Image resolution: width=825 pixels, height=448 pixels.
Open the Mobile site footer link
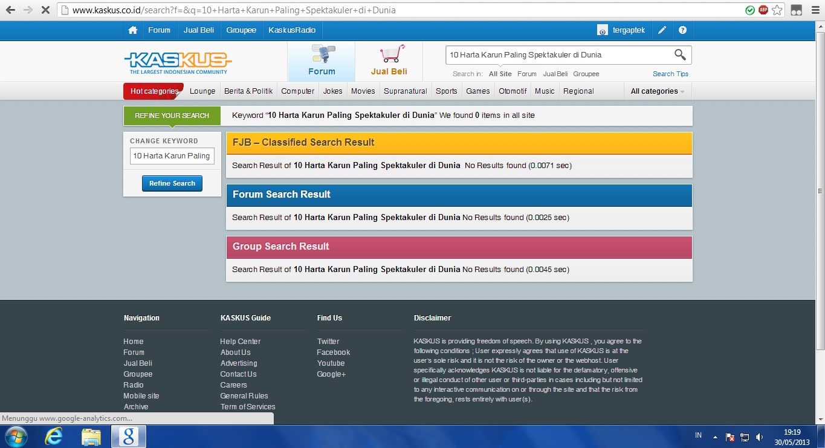coord(141,396)
